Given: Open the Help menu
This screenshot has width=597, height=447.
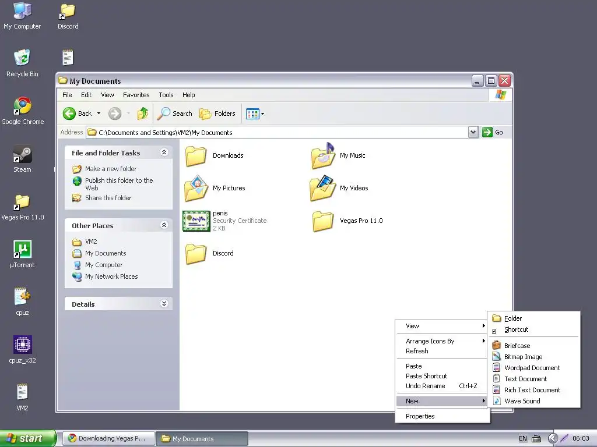Looking at the screenshot, I should tap(188, 95).
